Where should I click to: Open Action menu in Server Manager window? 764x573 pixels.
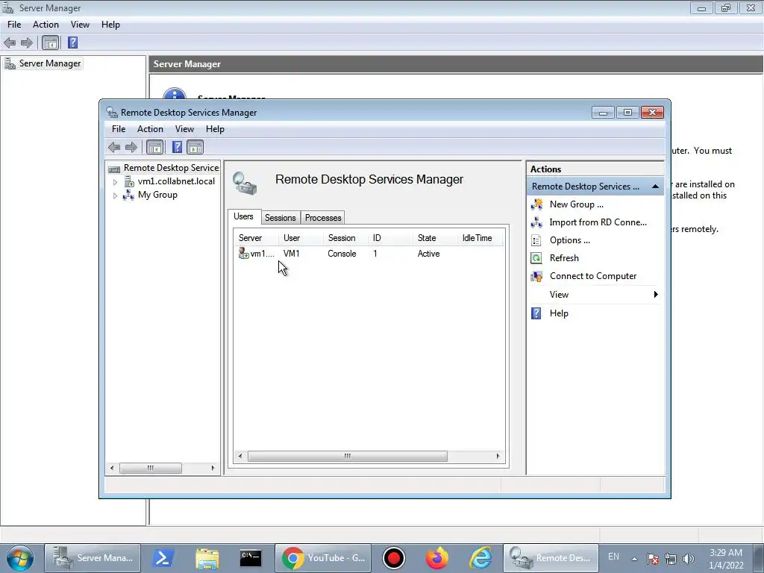point(46,25)
